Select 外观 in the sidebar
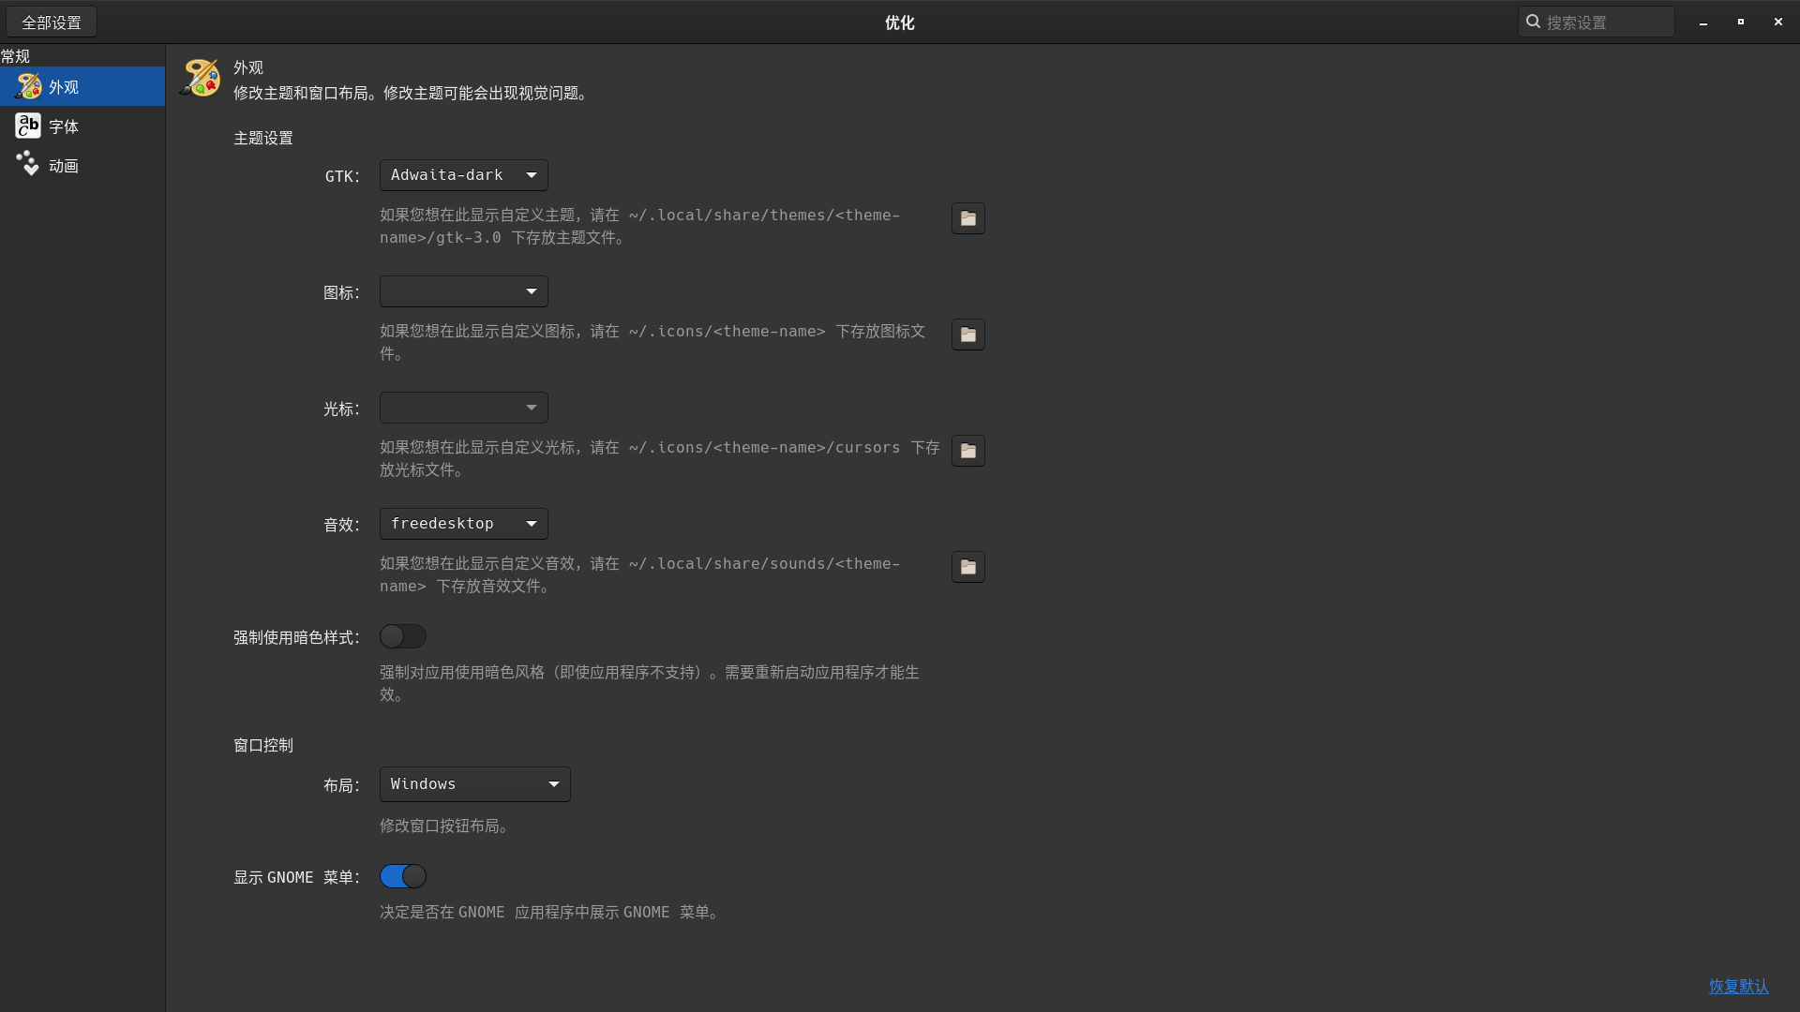This screenshot has width=1800, height=1012. 82,86
